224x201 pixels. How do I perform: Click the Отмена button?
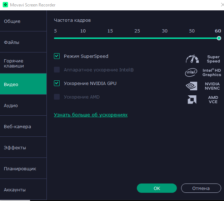[201, 188]
